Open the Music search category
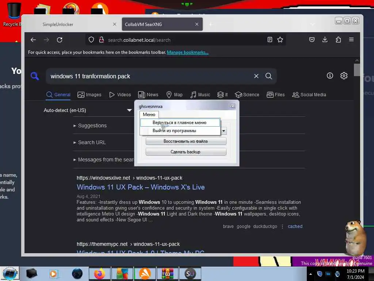Viewport: 374px width, 281px height. [x=200, y=95]
